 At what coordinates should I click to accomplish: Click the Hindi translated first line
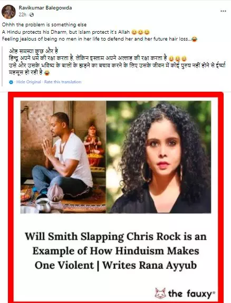(x=33, y=51)
